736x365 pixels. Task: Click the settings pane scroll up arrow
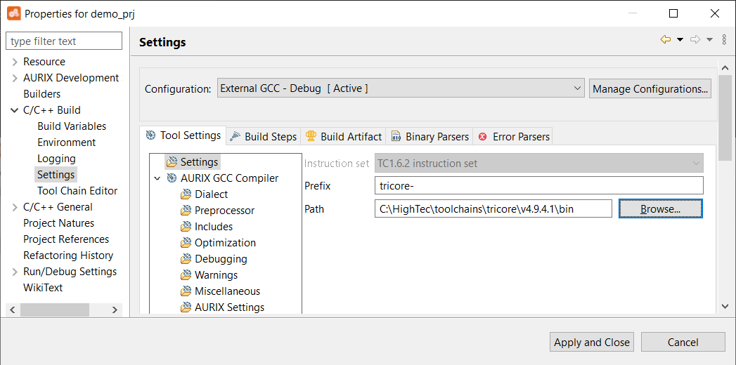pyautogui.click(x=725, y=68)
